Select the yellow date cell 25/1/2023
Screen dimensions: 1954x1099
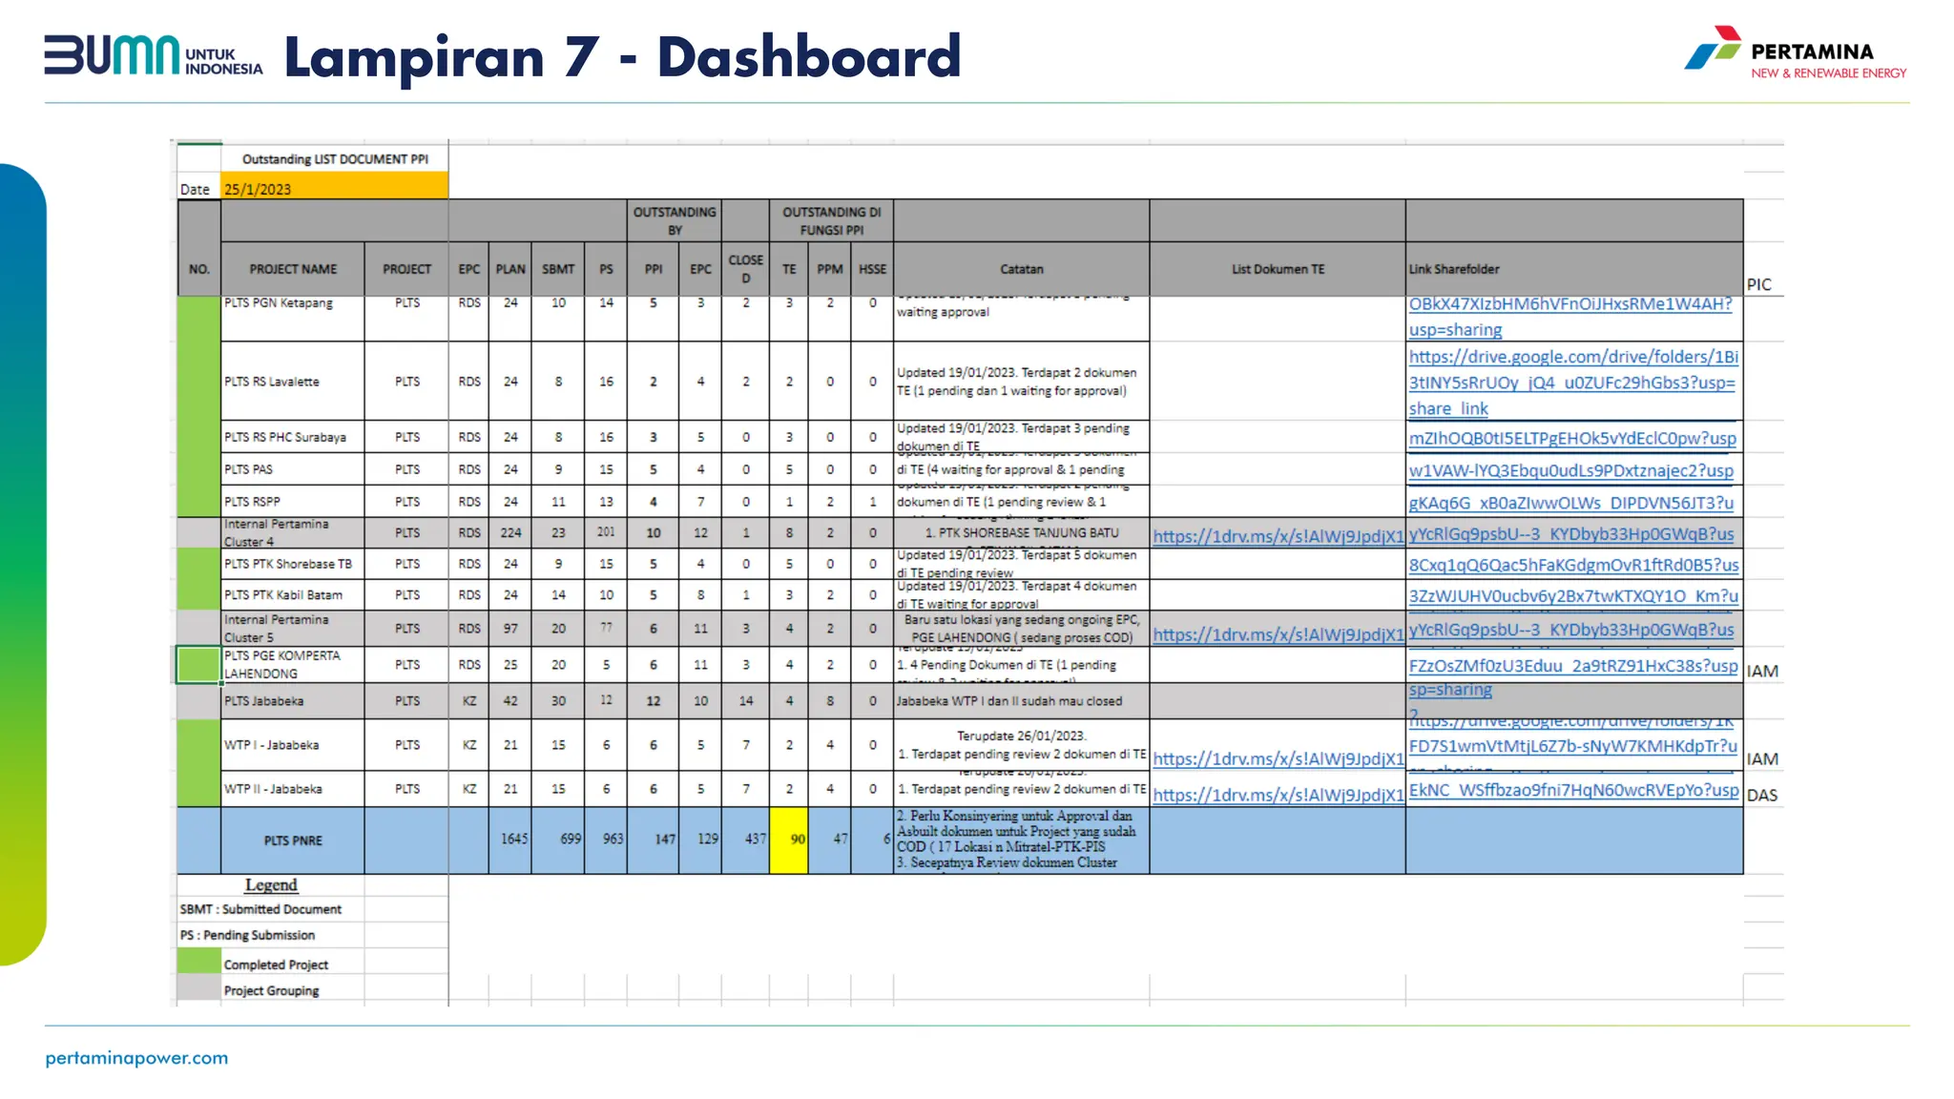coord(334,188)
